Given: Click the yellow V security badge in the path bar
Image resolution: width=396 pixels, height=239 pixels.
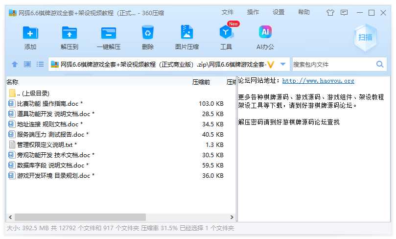Looking at the screenshot, I should 271,65.
